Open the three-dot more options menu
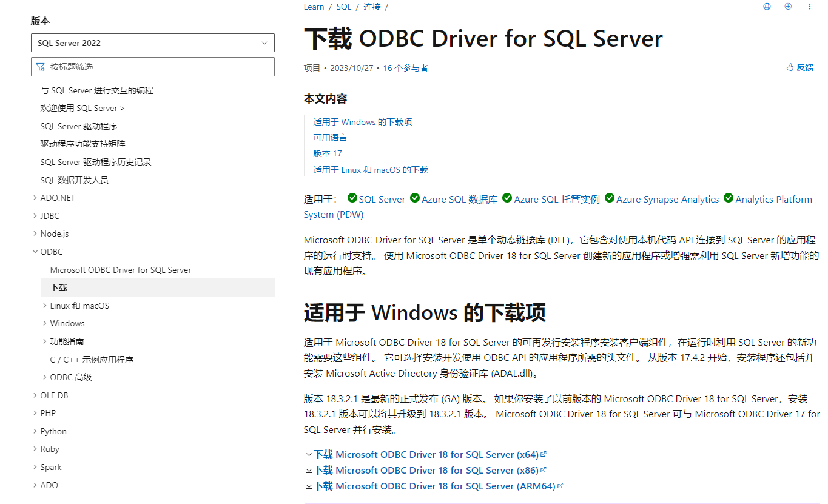 pyautogui.click(x=809, y=6)
